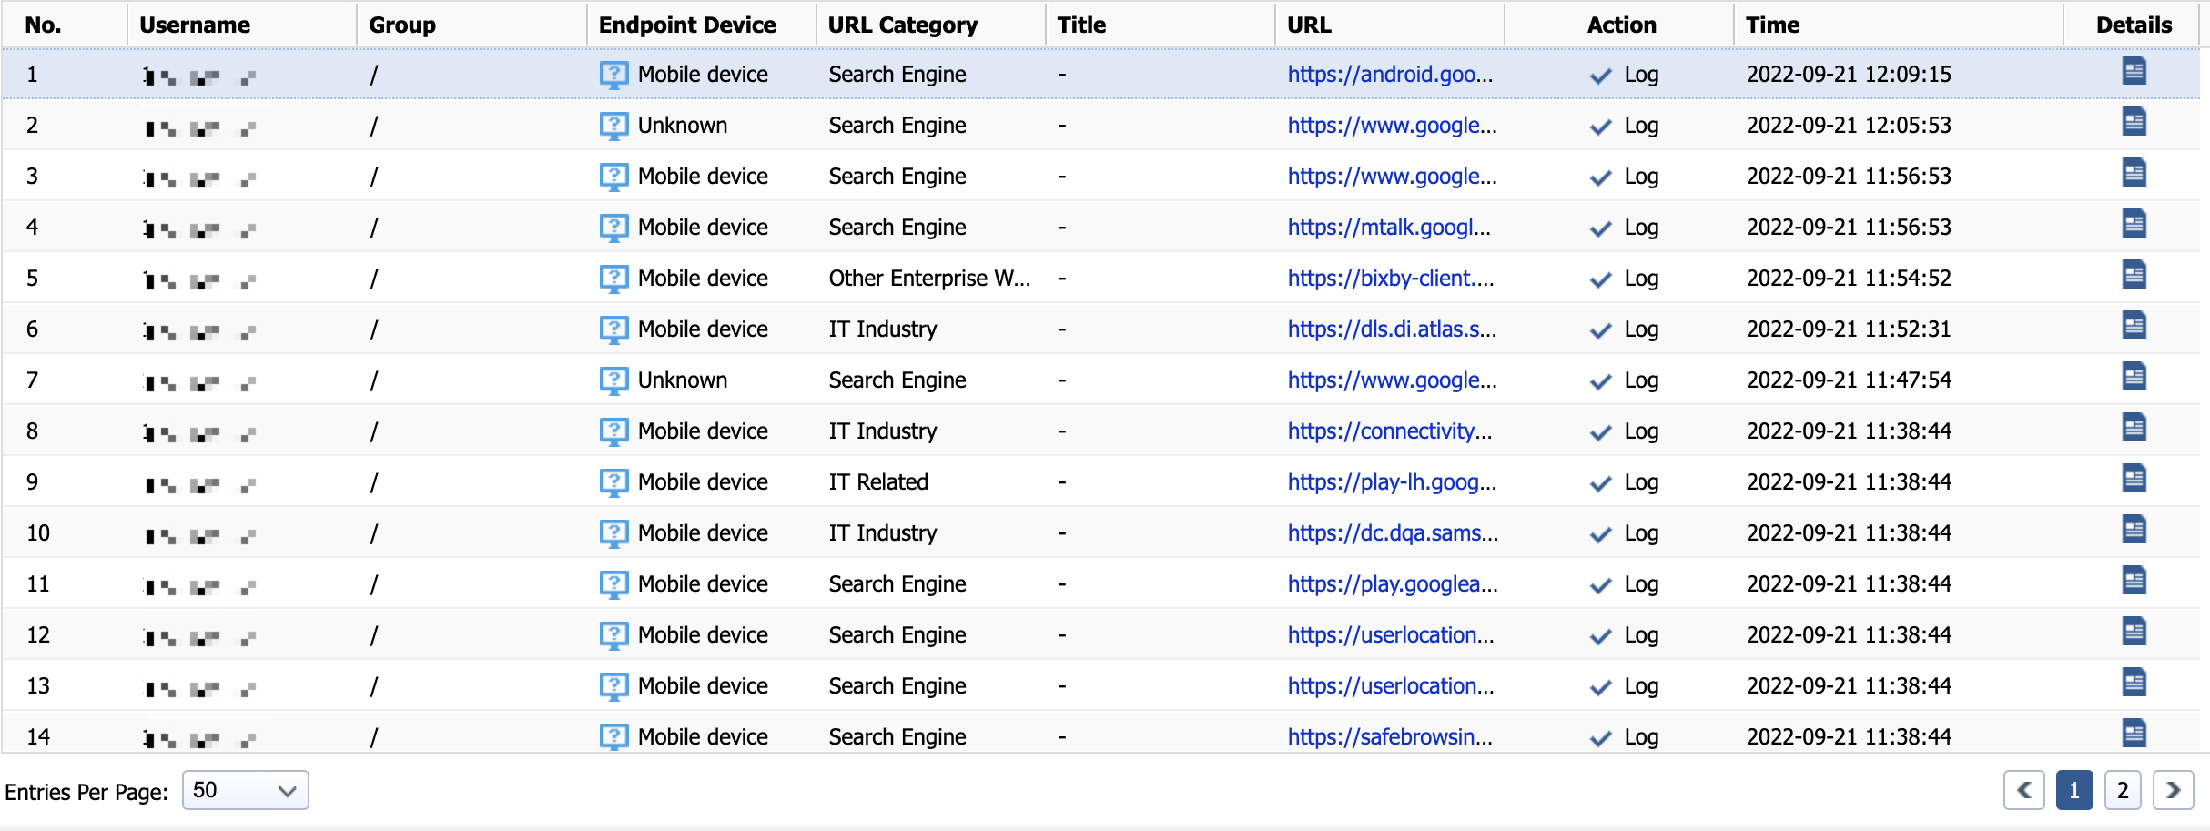The image size is (2210, 831).
Task: Sort by Time column header
Action: click(1772, 25)
